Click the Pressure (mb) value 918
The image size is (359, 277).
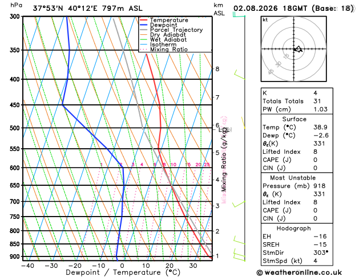point(320,186)
